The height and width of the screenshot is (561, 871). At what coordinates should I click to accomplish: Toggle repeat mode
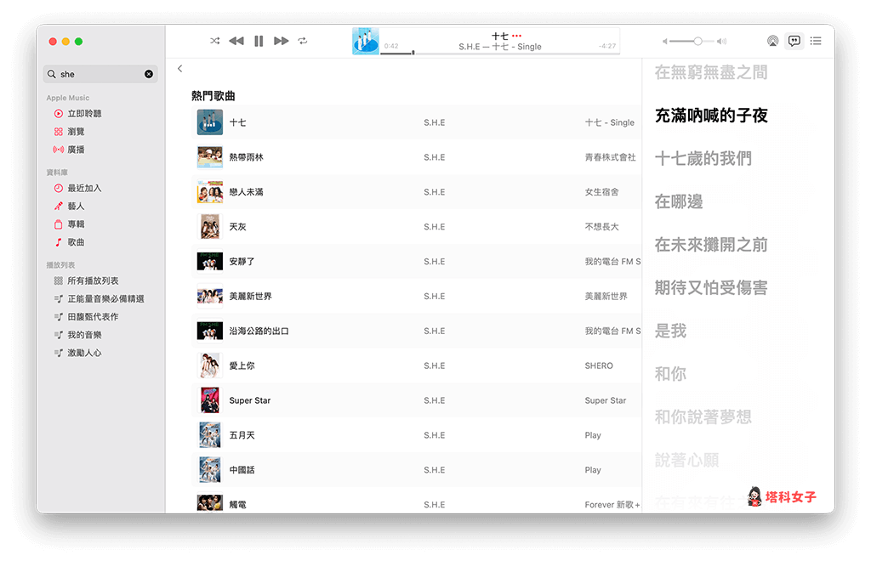303,41
